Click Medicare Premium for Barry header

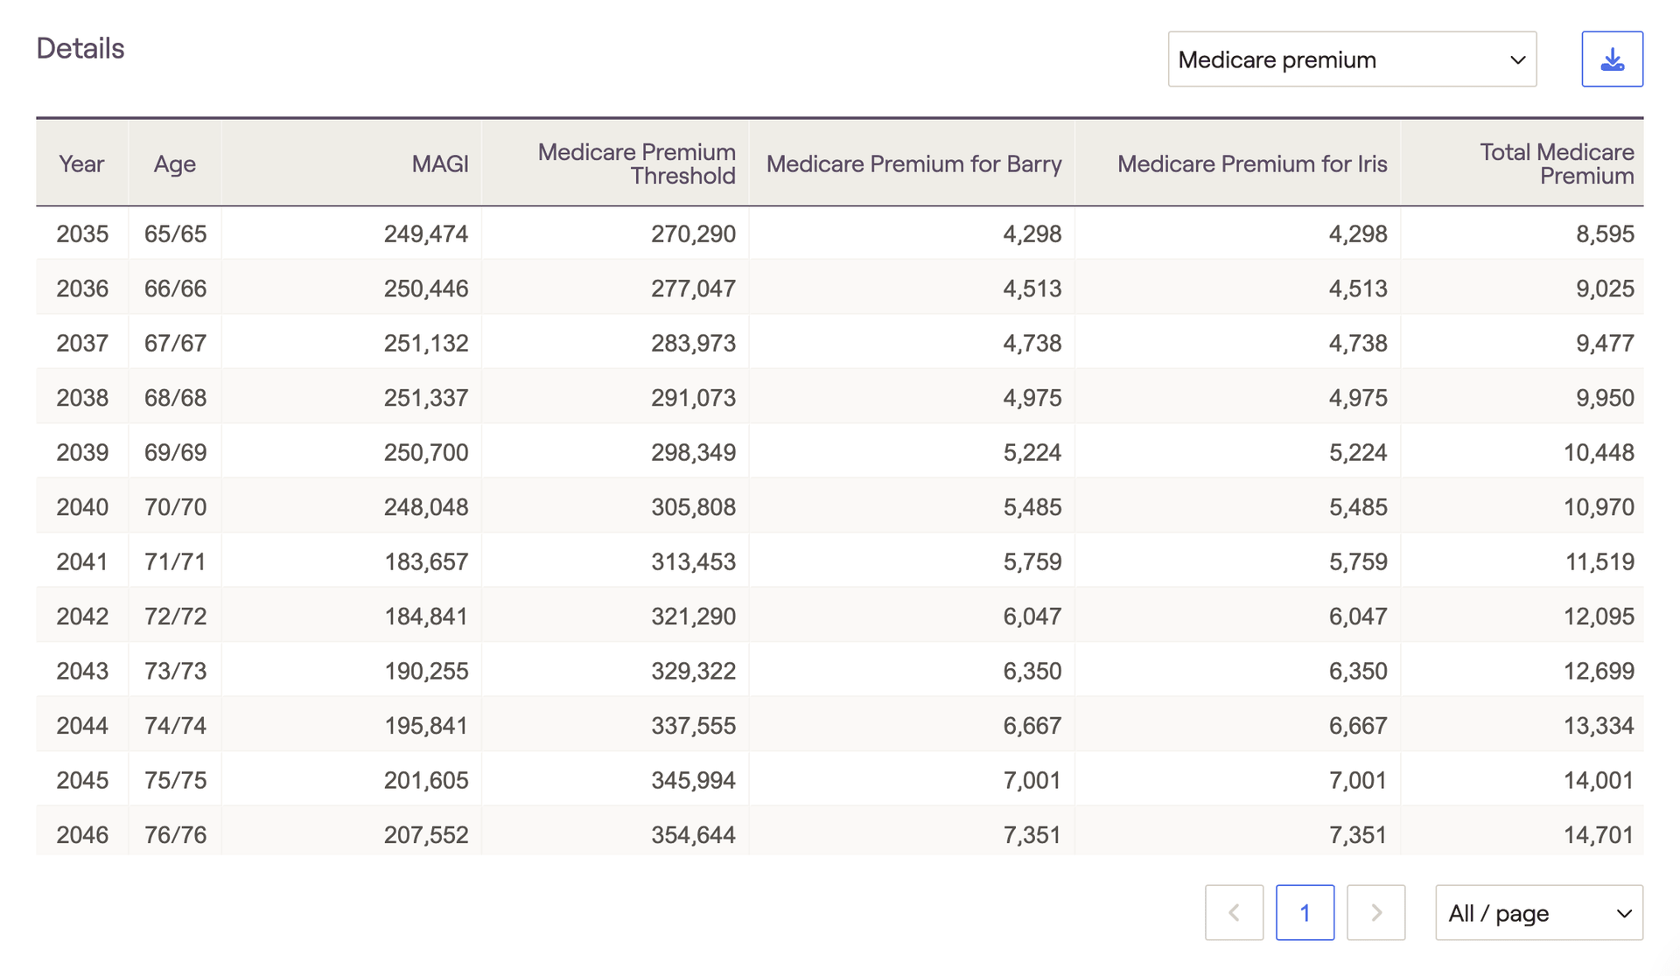pos(913,164)
